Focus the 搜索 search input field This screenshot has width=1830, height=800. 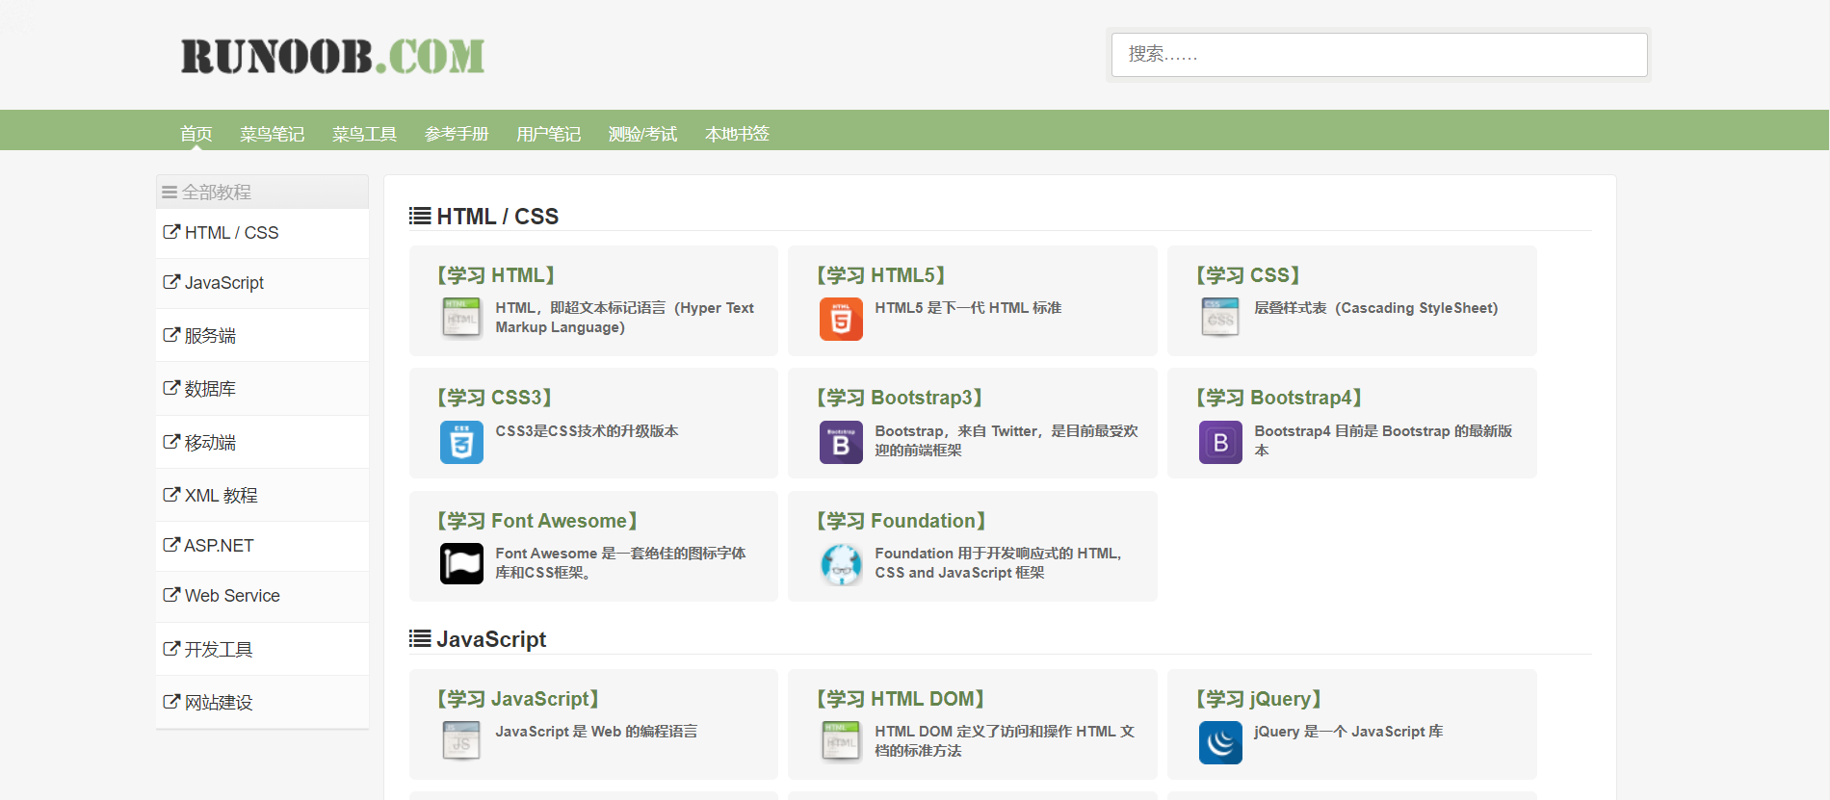[x=1379, y=55]
